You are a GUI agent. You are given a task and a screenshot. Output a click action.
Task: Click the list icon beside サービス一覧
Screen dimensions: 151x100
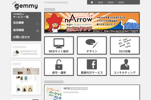click(37, 15)
